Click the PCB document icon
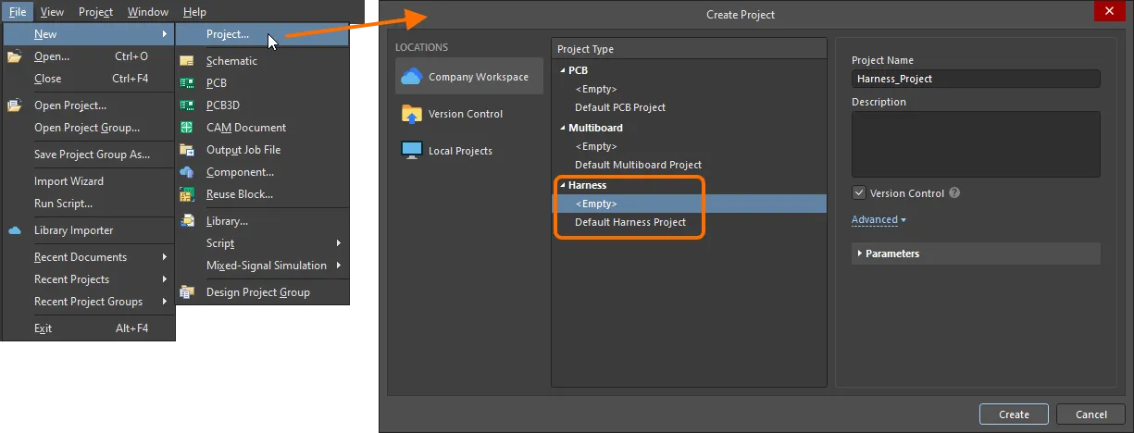 187,83
